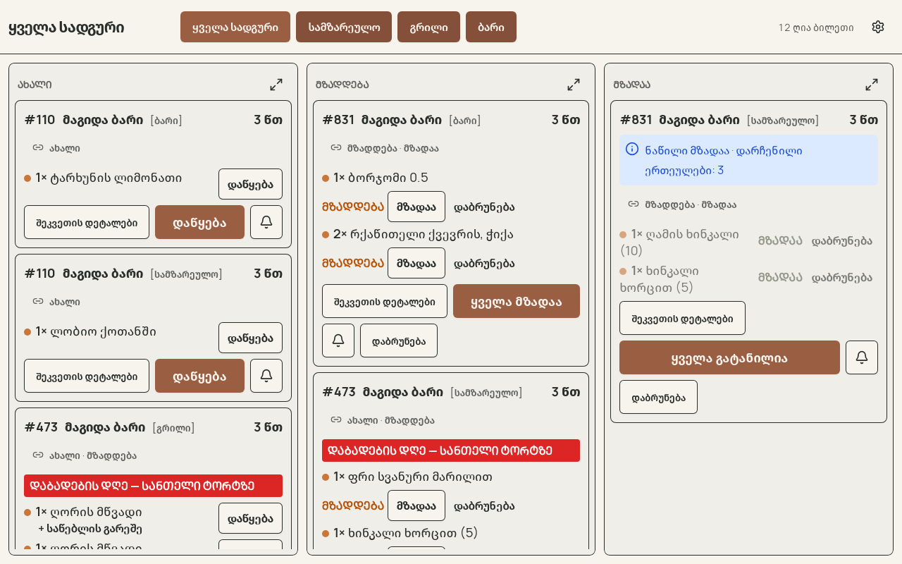Image resolution: width=902 pixels, height=564 pixels.
Task: Revert ფრი სვანური მარილით item
Action: click(x=484, y=506)
